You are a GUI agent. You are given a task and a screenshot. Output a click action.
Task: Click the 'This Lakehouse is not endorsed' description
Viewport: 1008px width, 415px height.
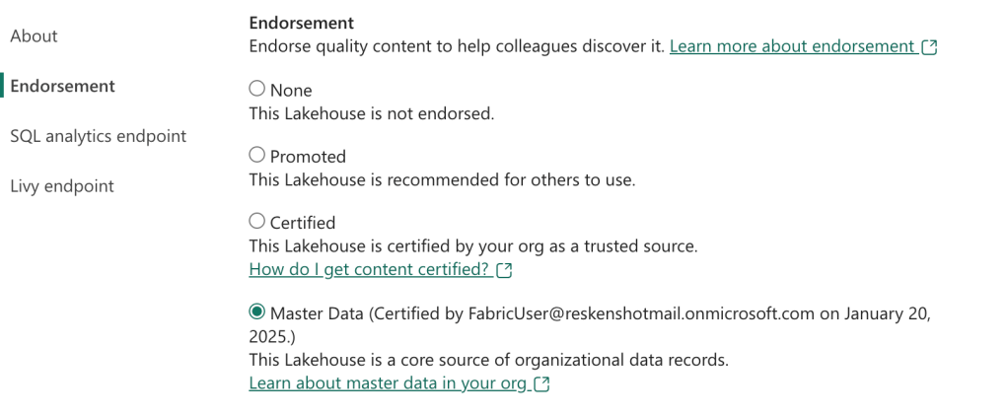click(x=371, y=113)
